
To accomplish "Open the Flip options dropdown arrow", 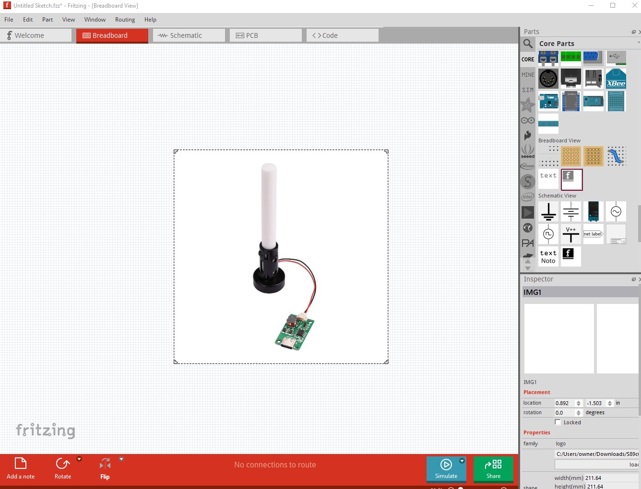I will 121,459.
